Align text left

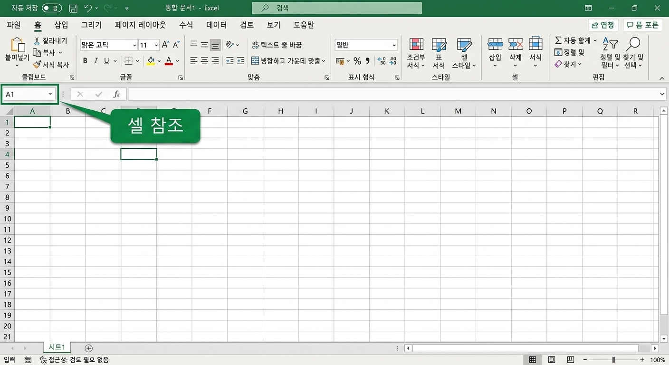coord(194,61)
